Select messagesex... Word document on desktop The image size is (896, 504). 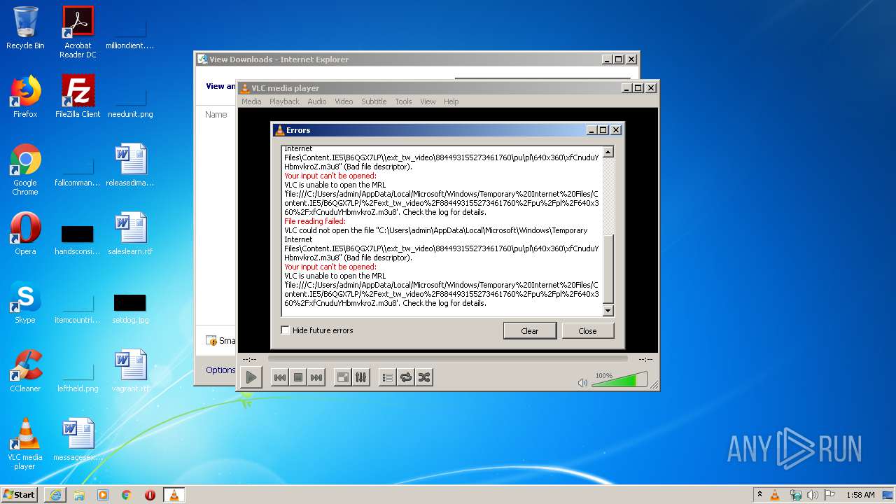coord(78,439)
